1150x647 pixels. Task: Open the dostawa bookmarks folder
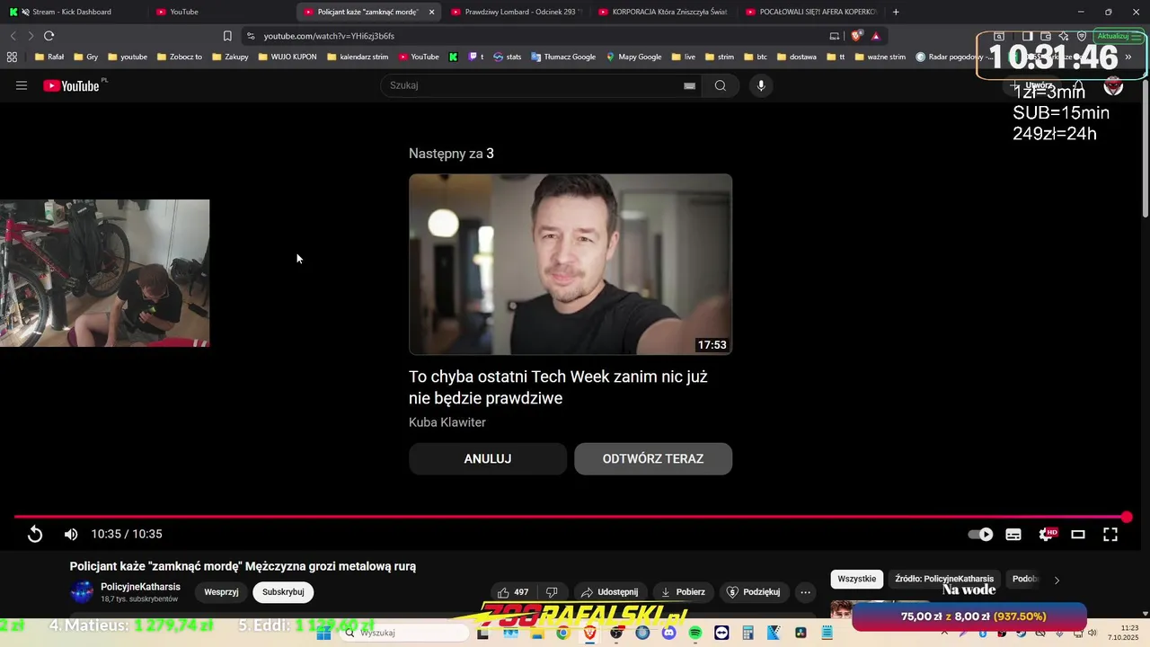(x=796, y=57)
